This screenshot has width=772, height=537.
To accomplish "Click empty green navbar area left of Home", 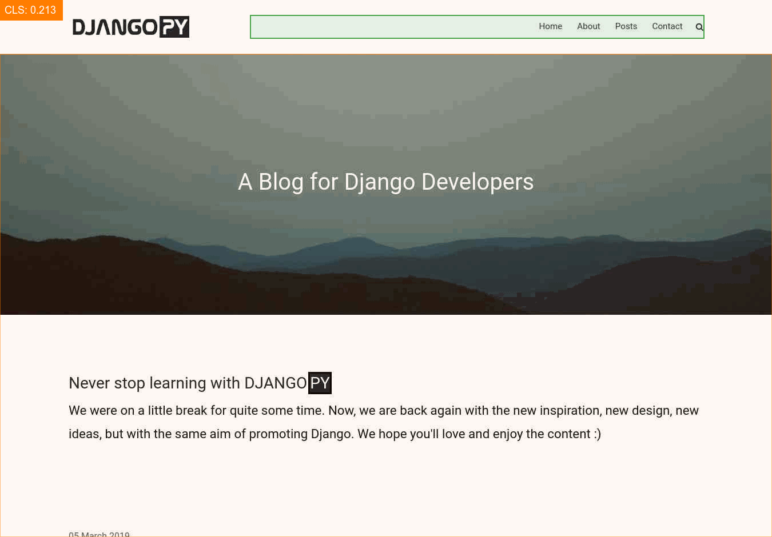I will point(389,27).
